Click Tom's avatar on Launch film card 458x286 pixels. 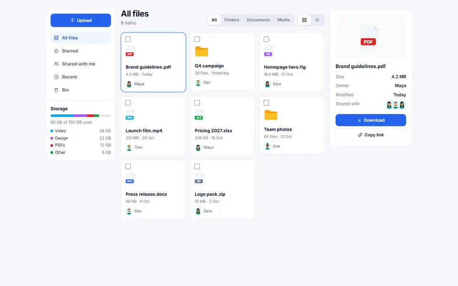pyautogui.click(x=129, y=148)
